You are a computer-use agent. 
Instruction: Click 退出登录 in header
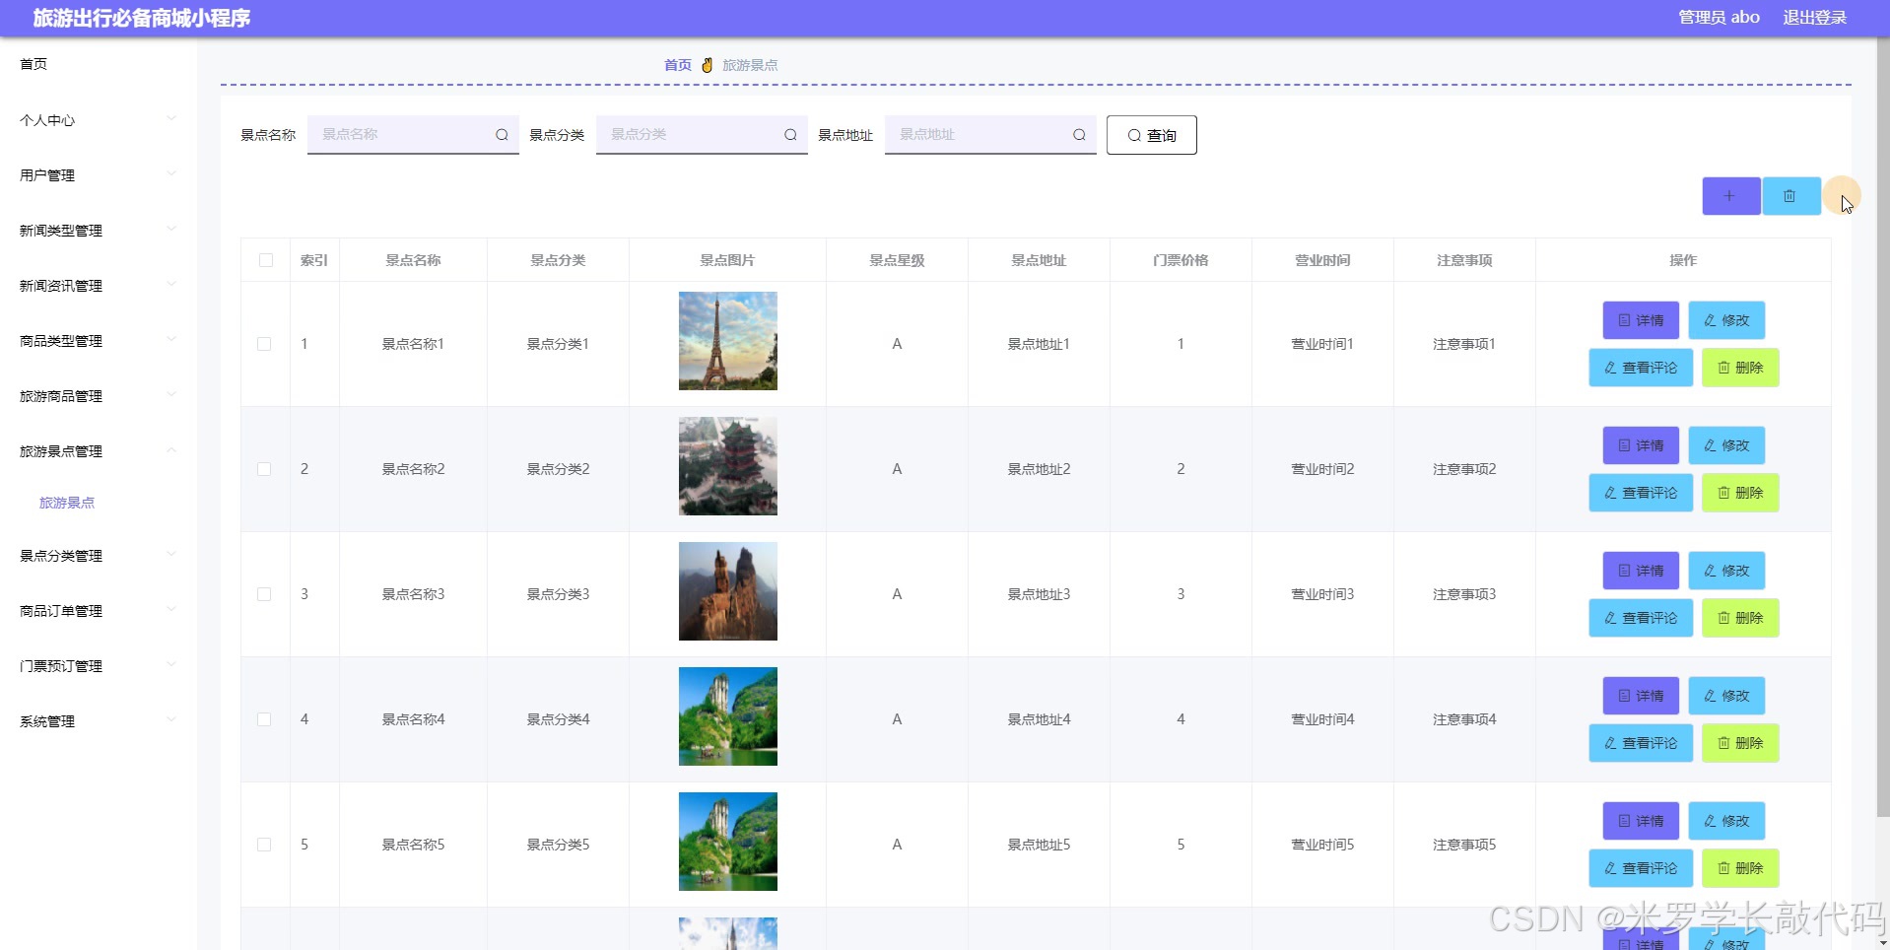click(1814, 18)
